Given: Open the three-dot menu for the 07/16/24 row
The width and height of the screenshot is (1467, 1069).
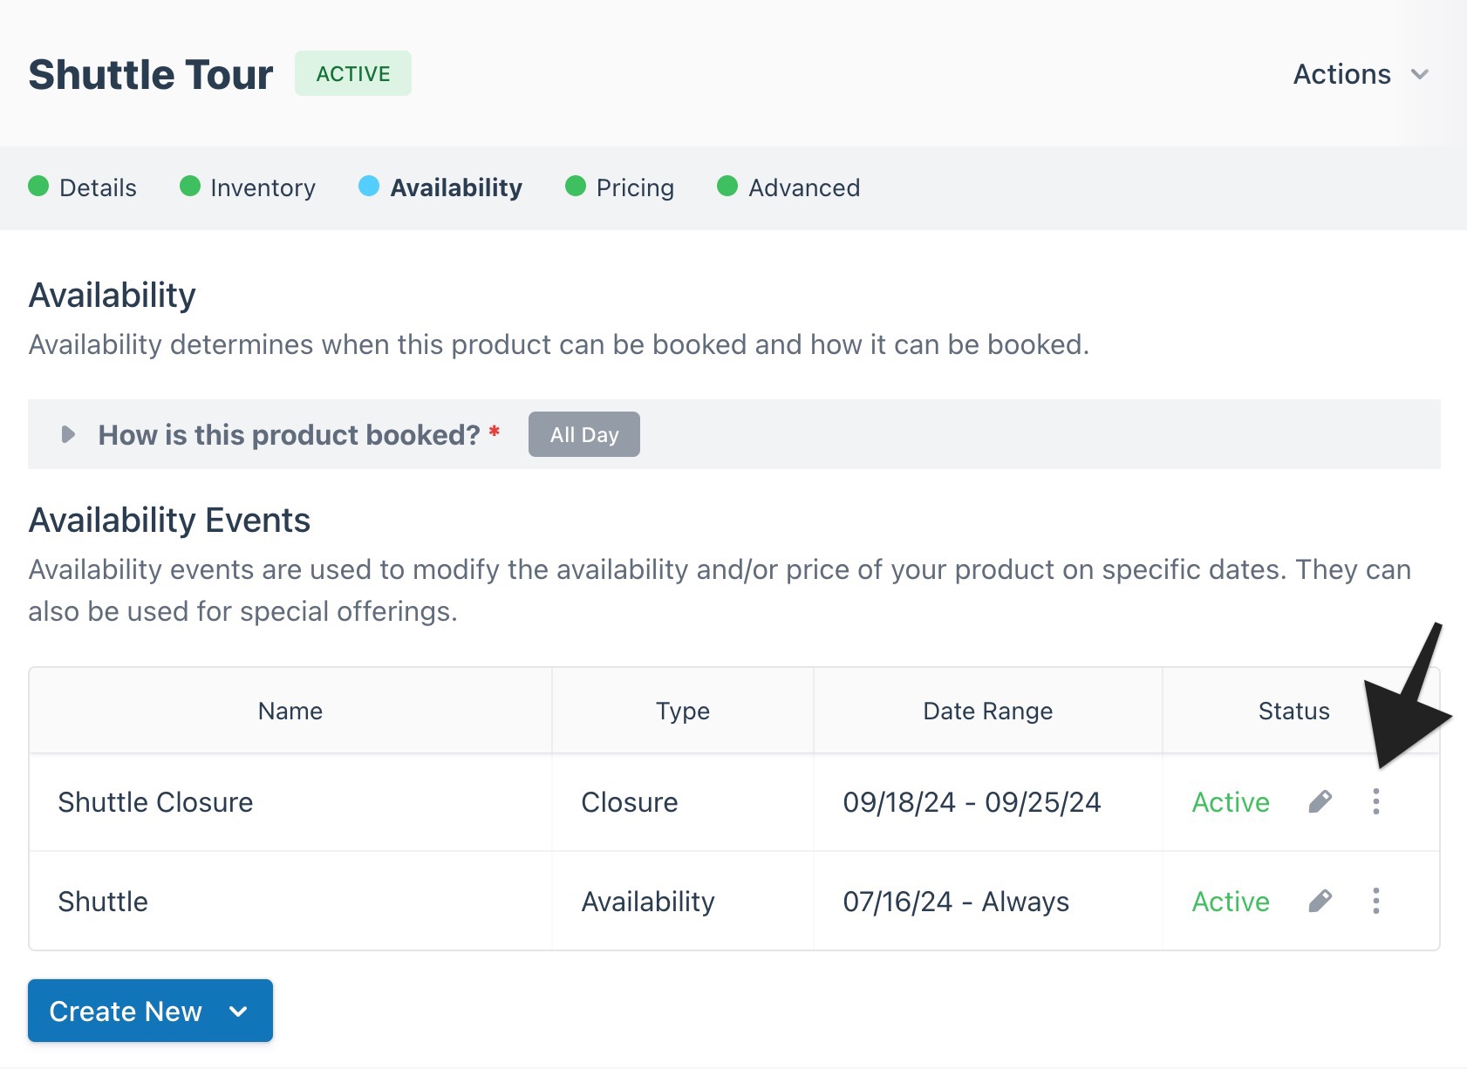Looking at the screenshot, I should tap(1376, 901).
